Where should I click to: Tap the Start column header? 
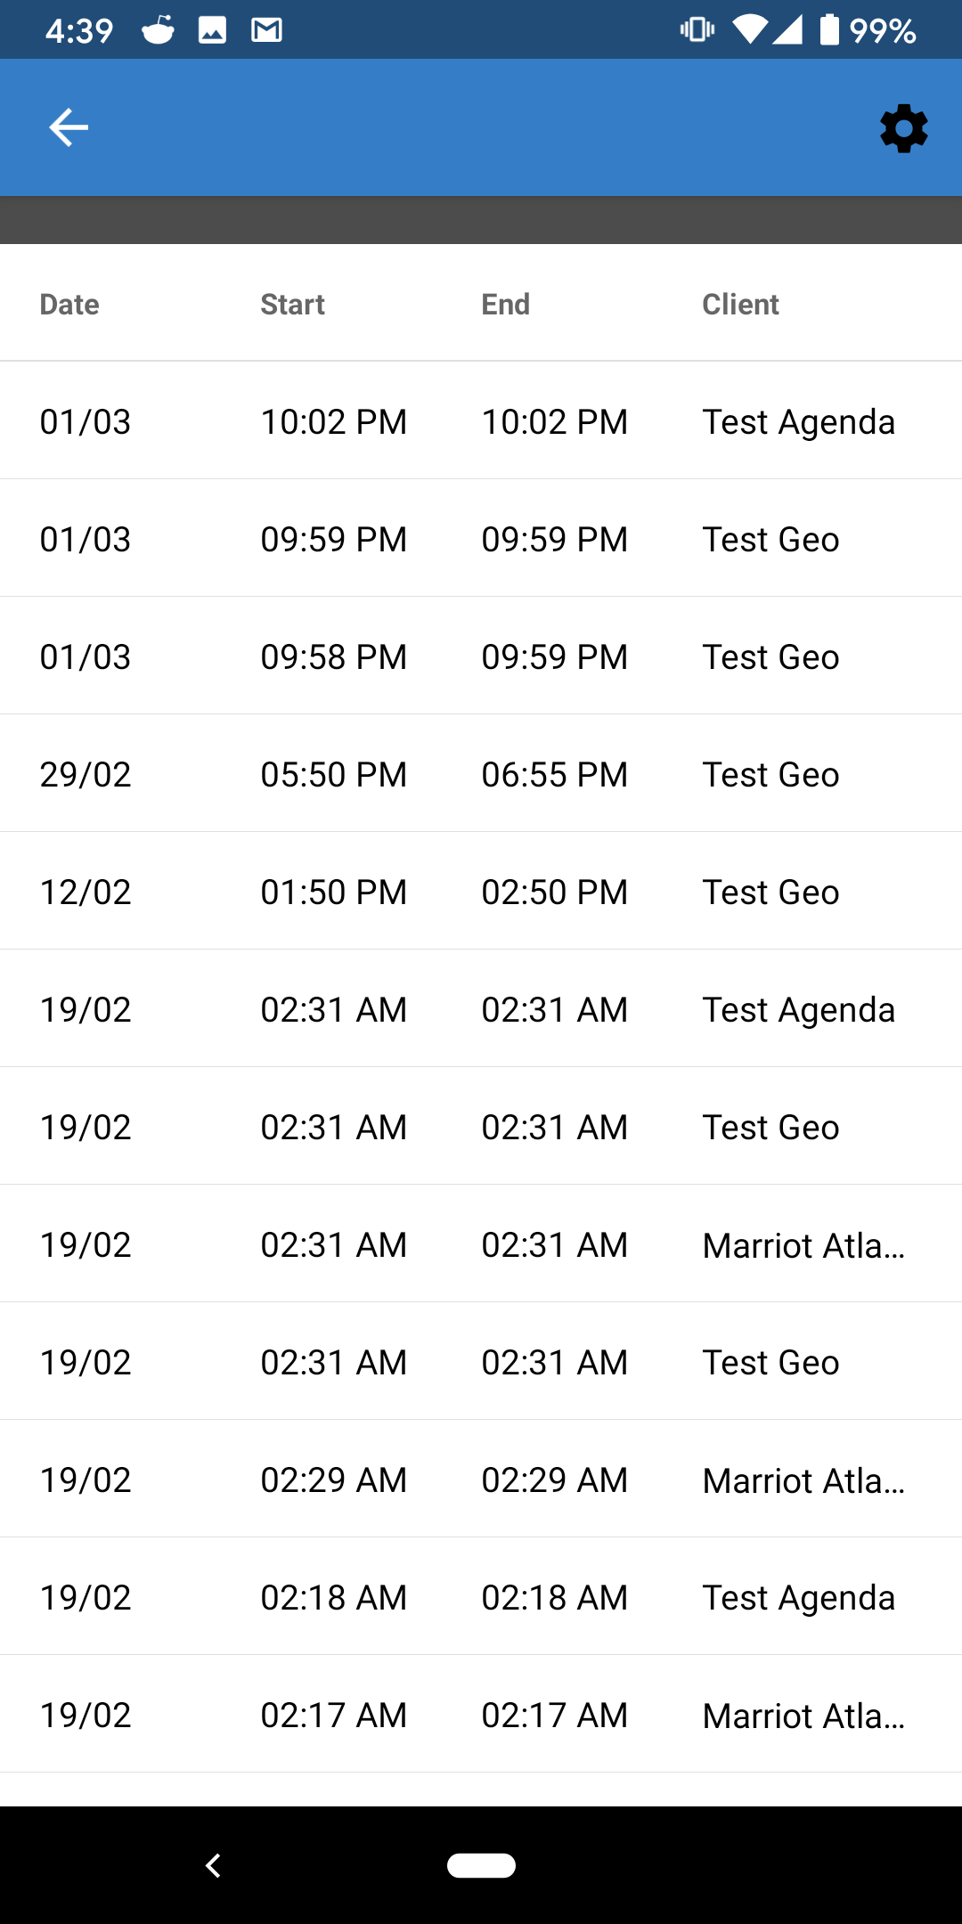click(x=292, y=305)
